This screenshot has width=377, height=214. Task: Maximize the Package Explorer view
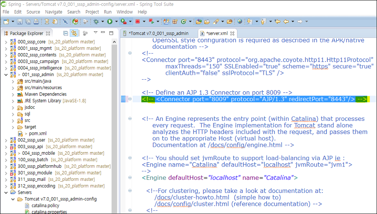point(111,33)
